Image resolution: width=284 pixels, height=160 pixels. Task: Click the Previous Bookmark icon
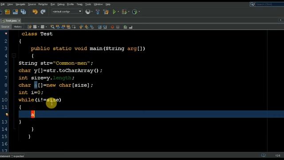[x=81, y=27]
